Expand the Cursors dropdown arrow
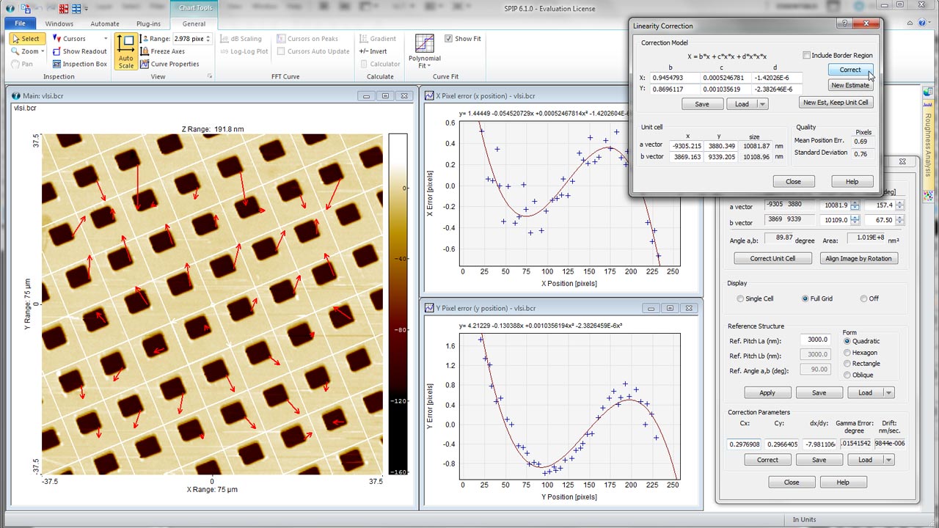The width and height of the screenshot is (939, 528). pos(106,39)
